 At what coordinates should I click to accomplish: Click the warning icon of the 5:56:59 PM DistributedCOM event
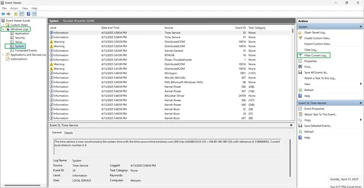tap(51, 42)
